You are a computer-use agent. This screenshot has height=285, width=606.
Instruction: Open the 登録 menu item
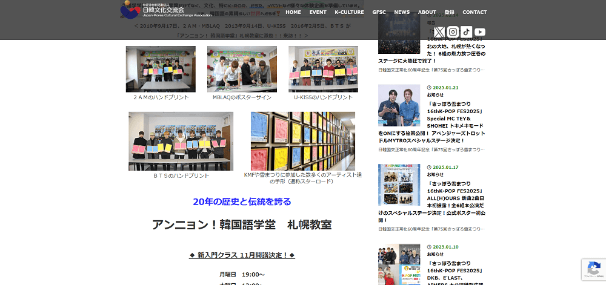point(450,12)
